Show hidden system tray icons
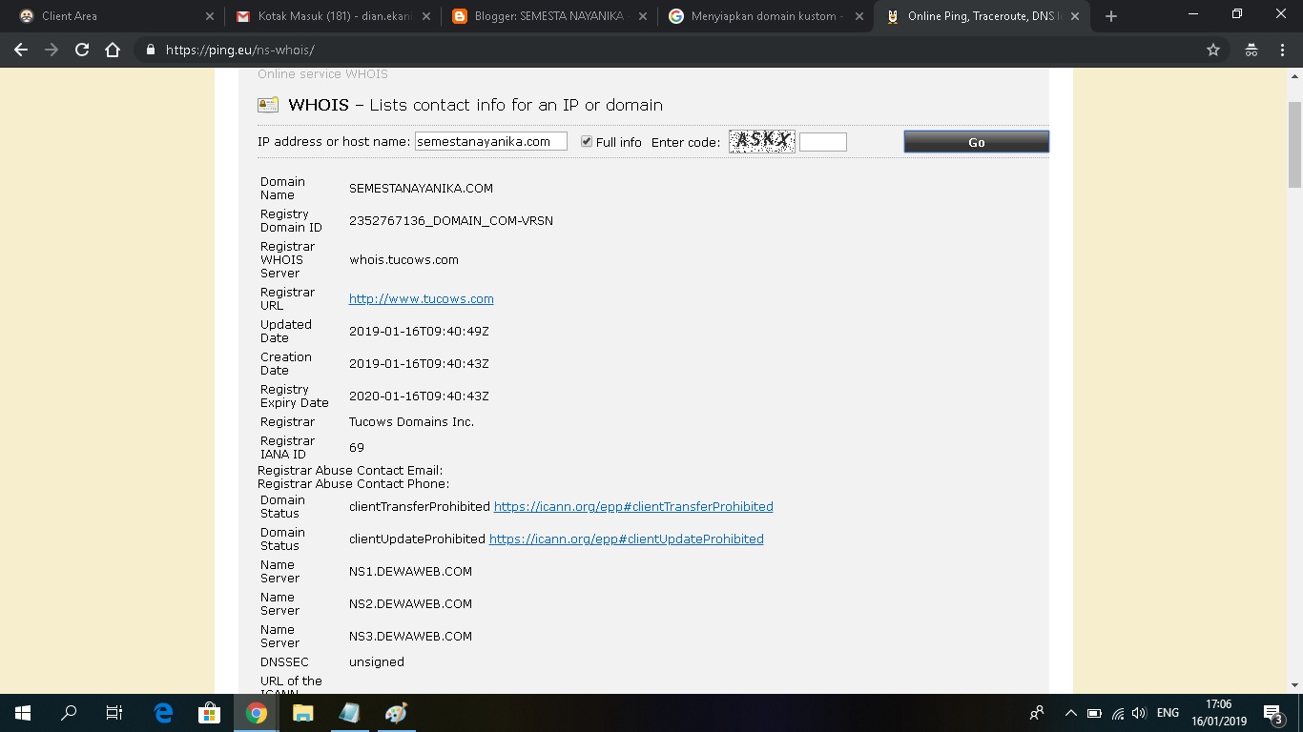Image resolution: width=1303 pixels, height=732 pixels. 1070,713
